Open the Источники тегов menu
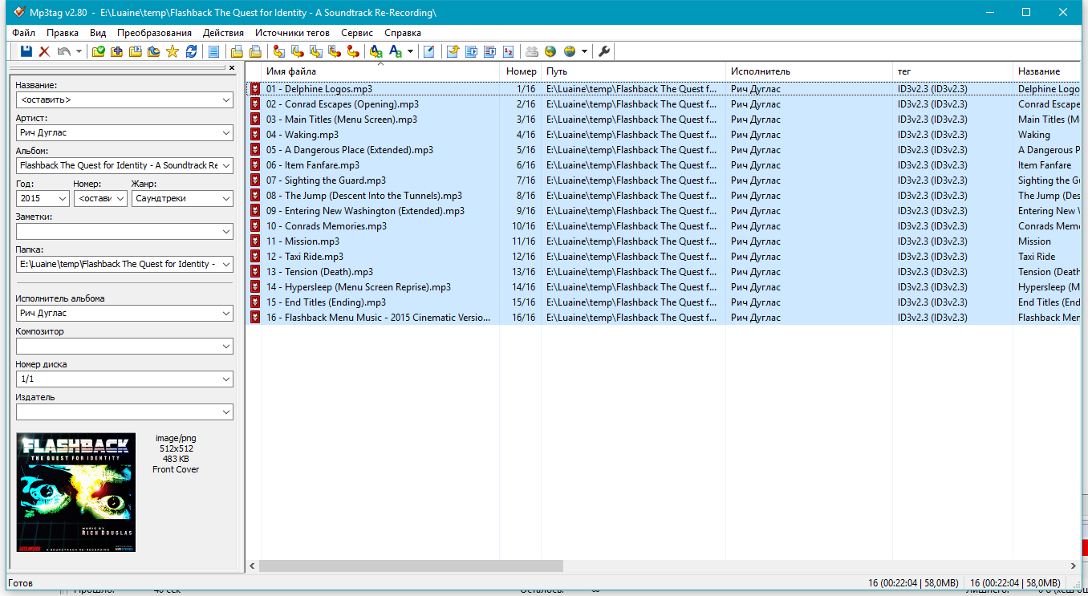The height and width of the screenshot is (596, 1088). [x=292, y=33]
